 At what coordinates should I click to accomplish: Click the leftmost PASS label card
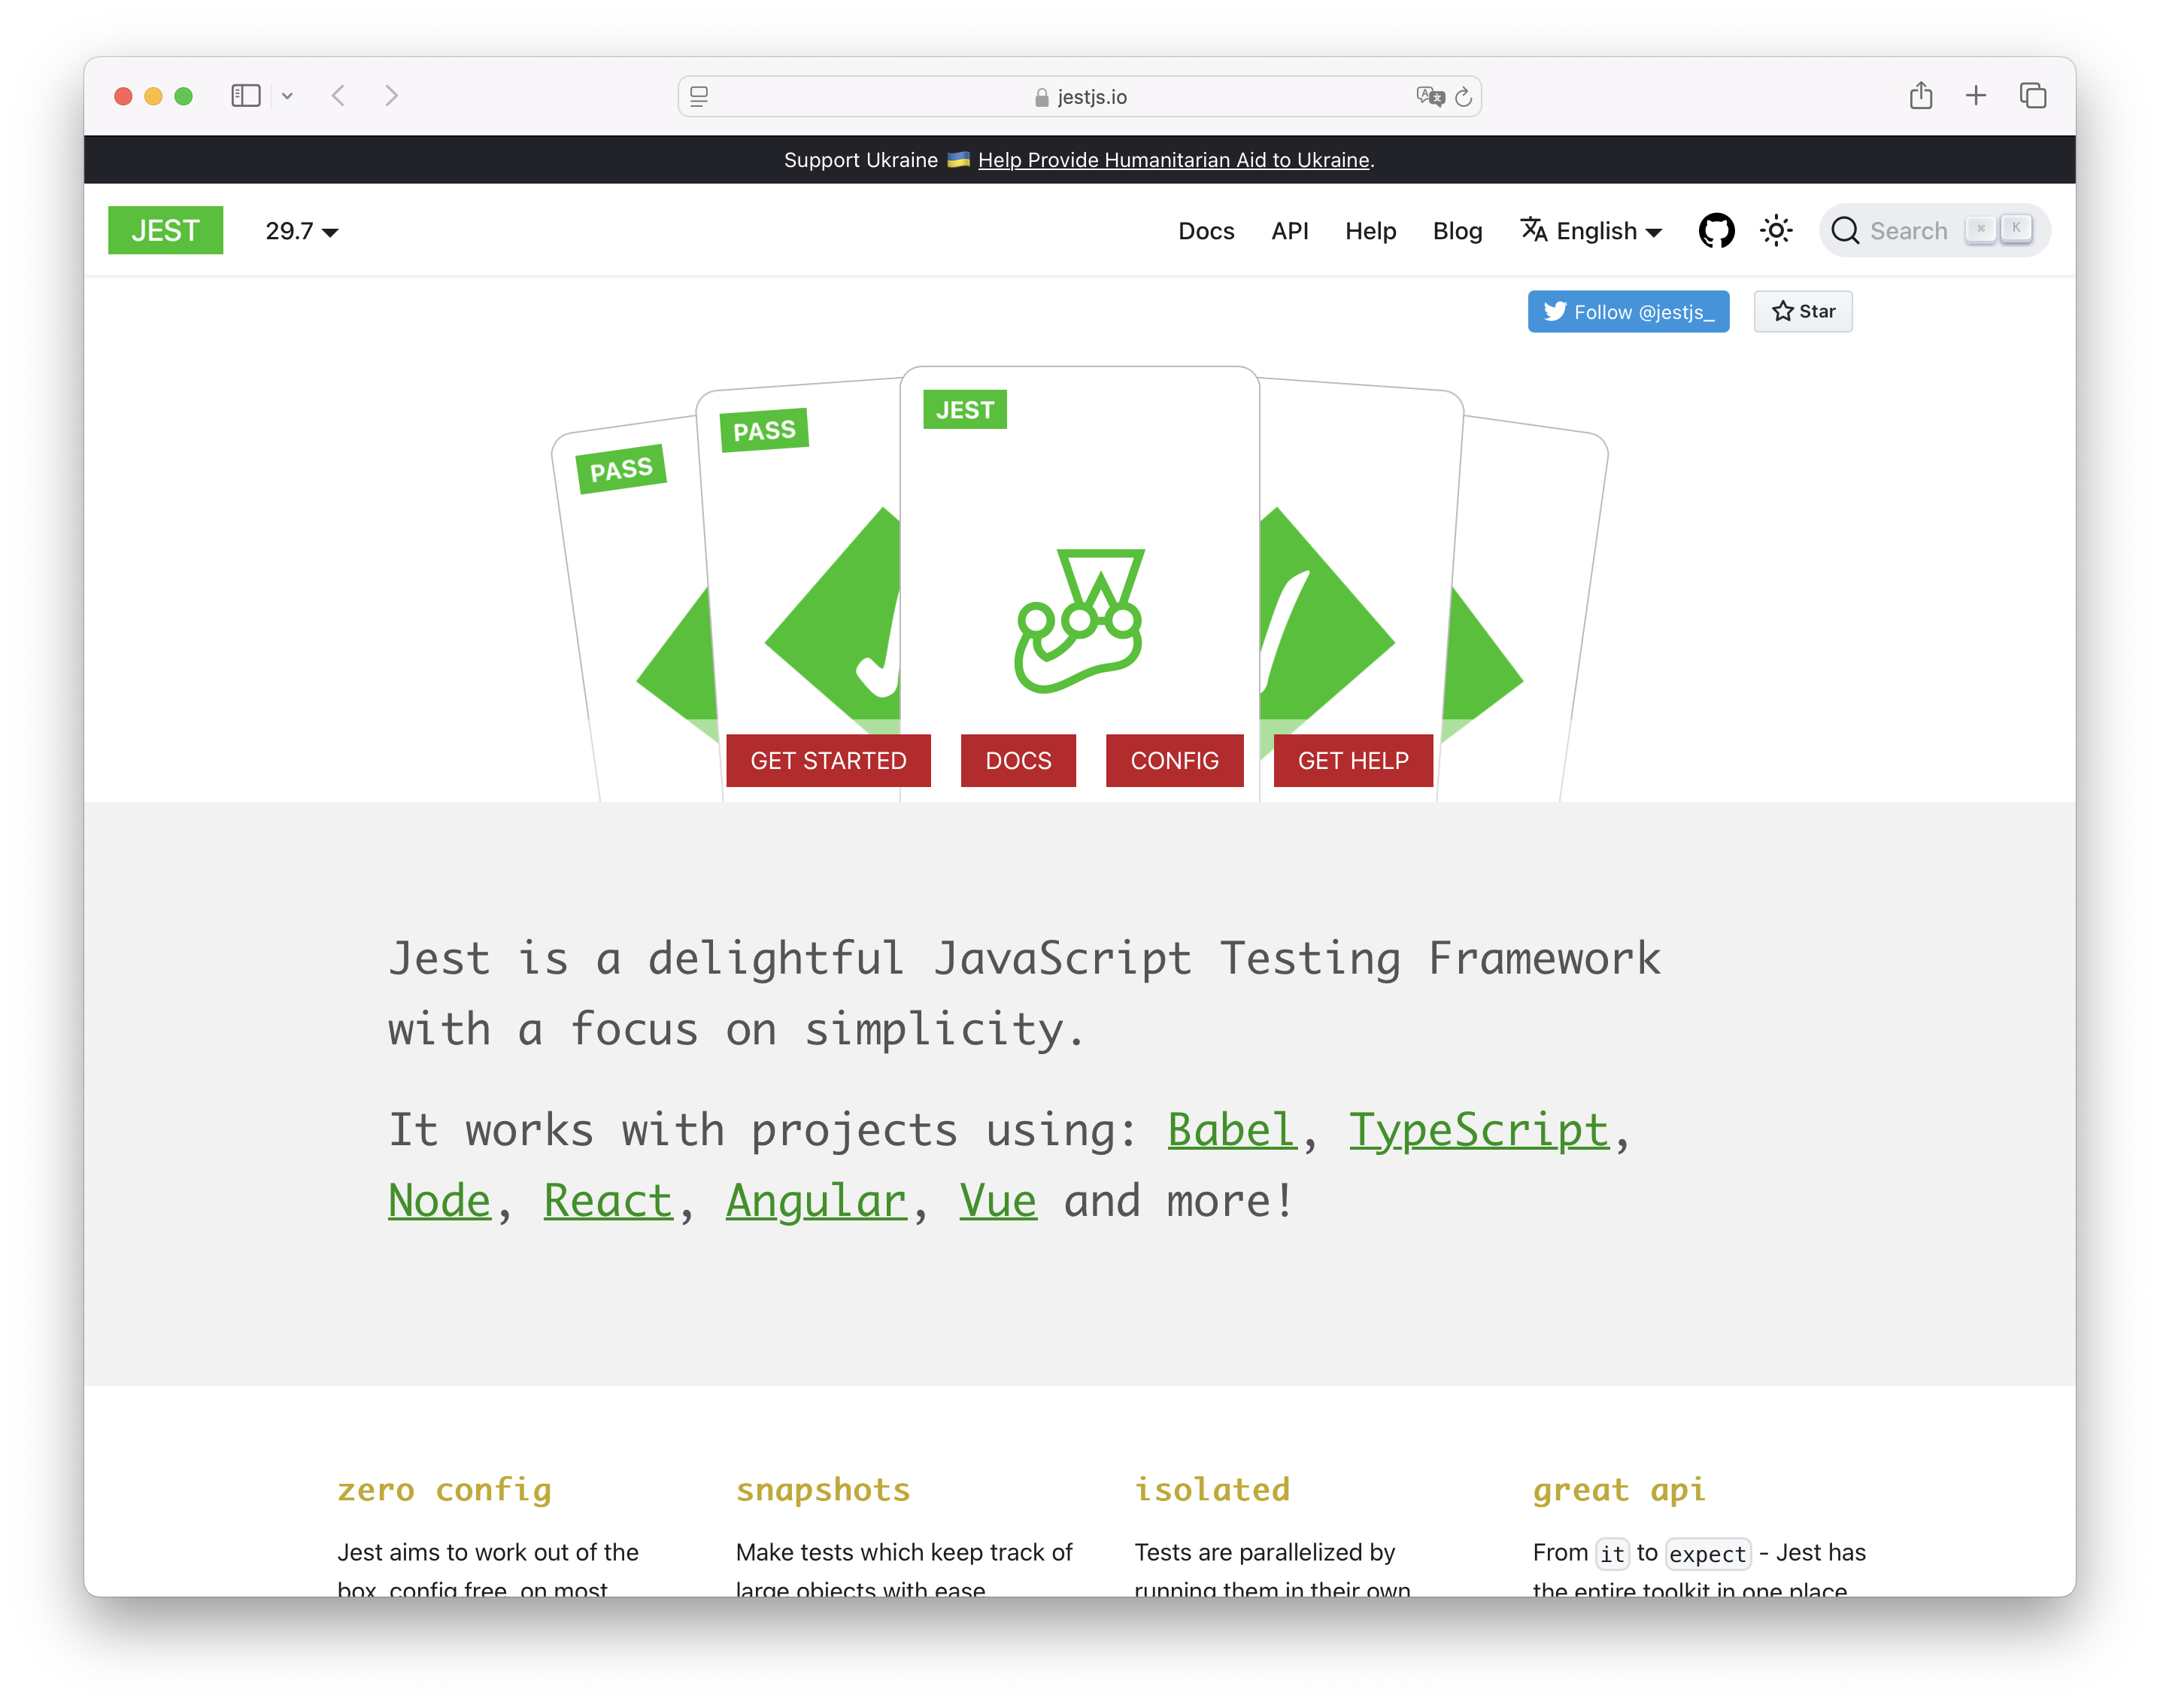pos(620,469)
